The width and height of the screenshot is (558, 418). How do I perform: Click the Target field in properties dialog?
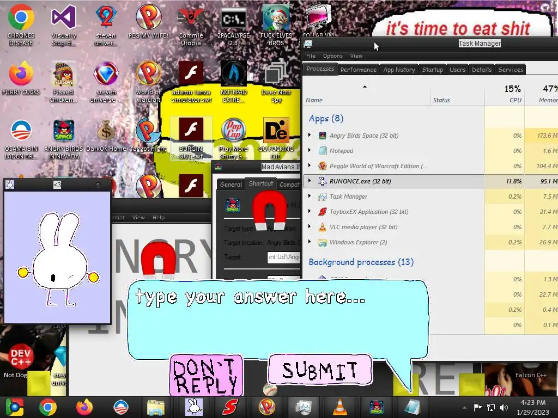[283, 257]
